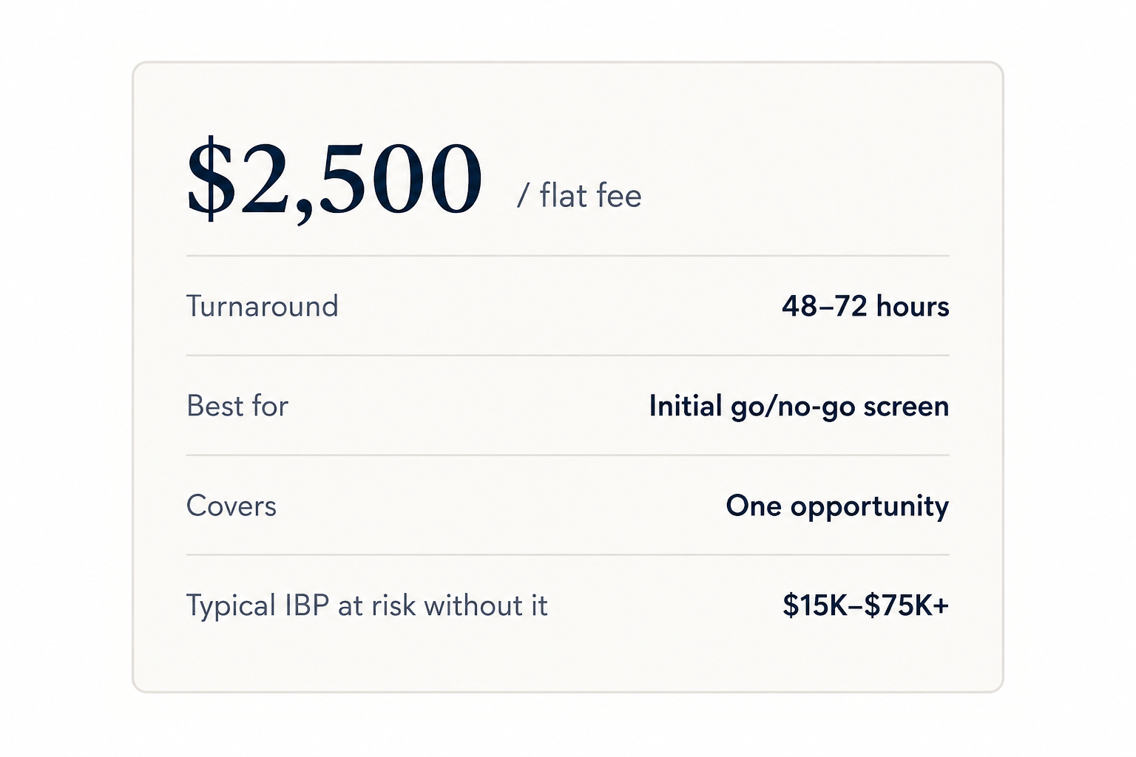Select the '$15K–$75K+' value
Viewport: 1136px width, 757px height.
[x=865, y=605]
